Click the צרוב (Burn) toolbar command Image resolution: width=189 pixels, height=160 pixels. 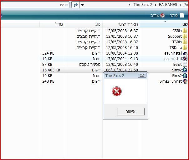[x=158, y=15]
